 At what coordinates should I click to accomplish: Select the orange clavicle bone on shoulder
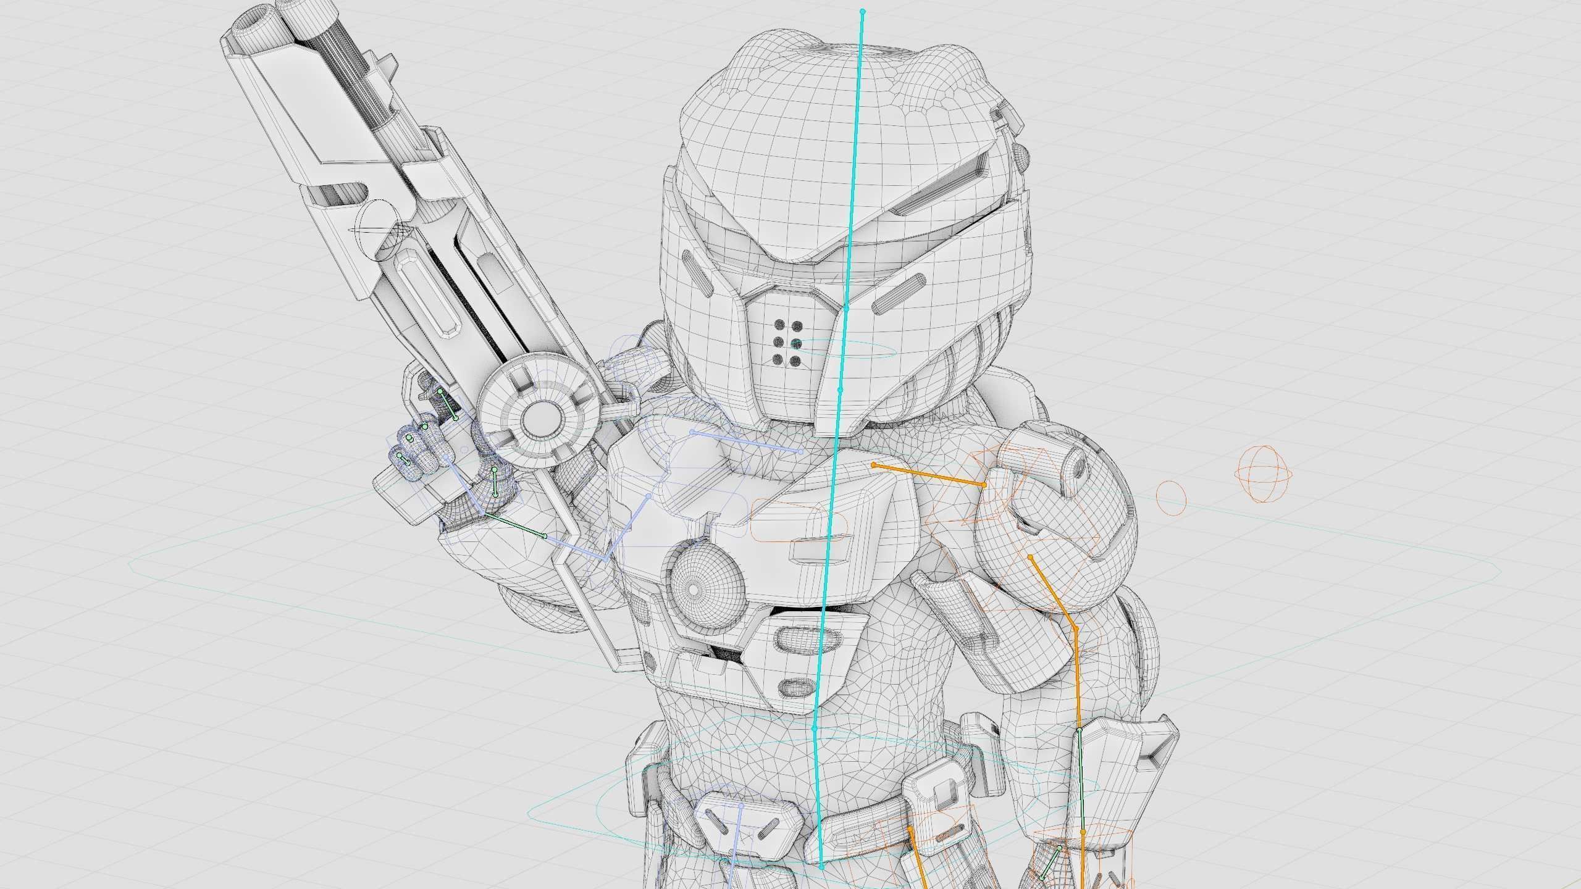pos(928,474)
